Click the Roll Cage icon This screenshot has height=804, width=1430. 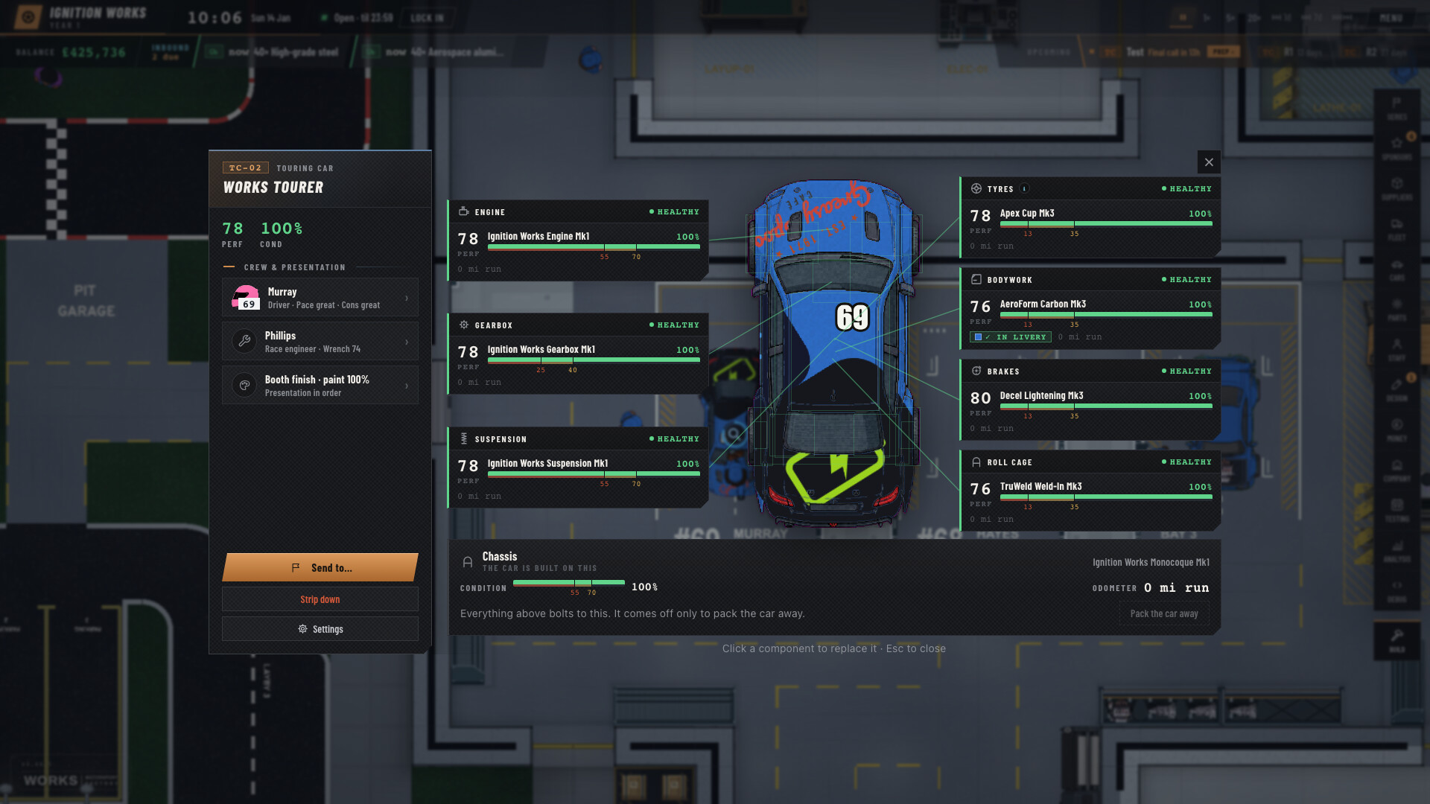click(976, 462)
